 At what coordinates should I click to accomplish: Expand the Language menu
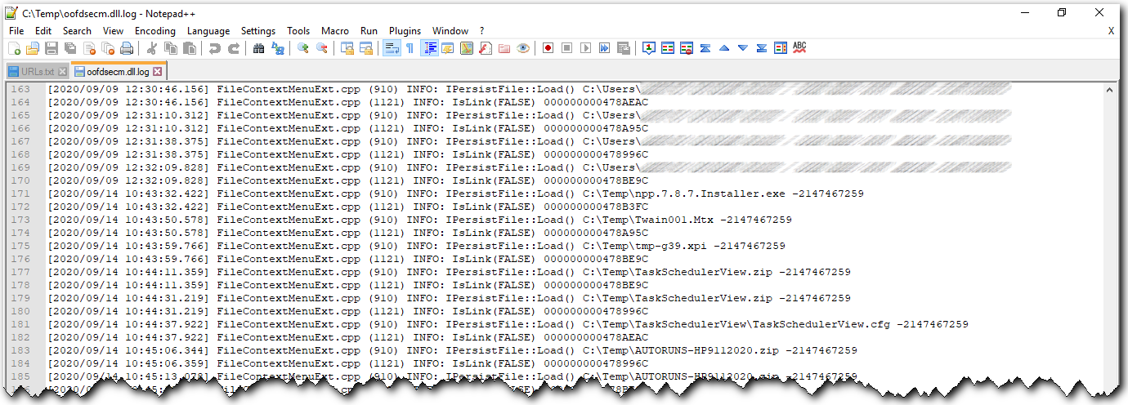(208, 30)
